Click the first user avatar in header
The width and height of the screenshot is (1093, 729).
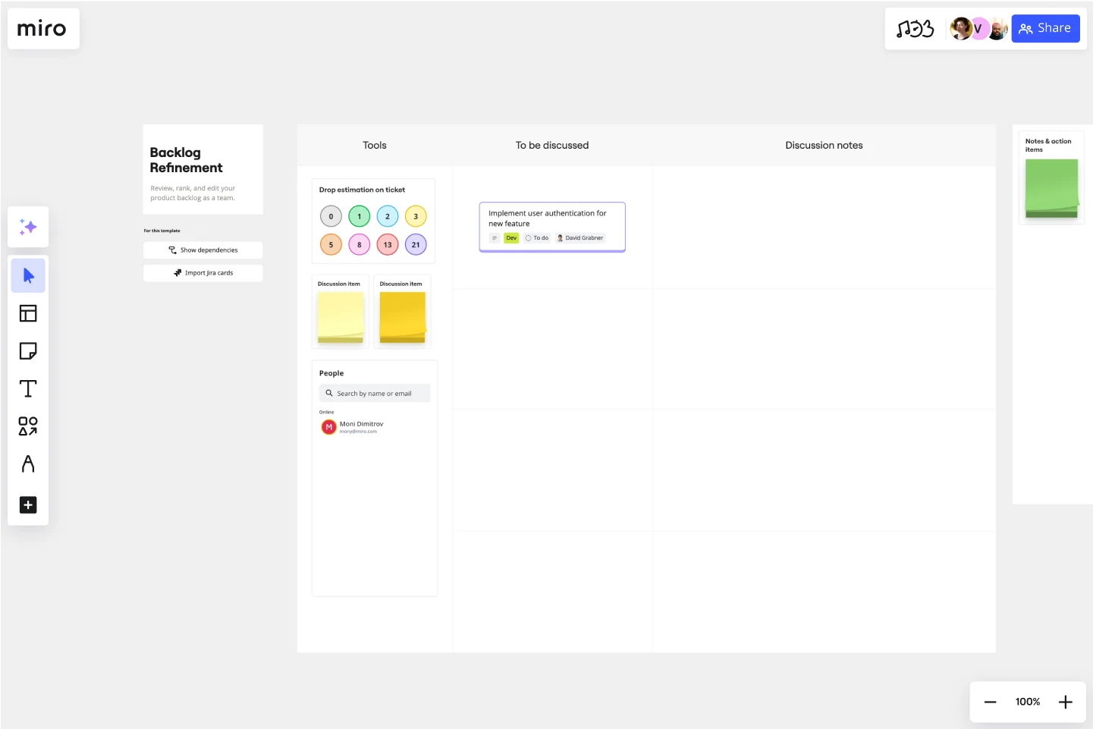tap(961, 29)
